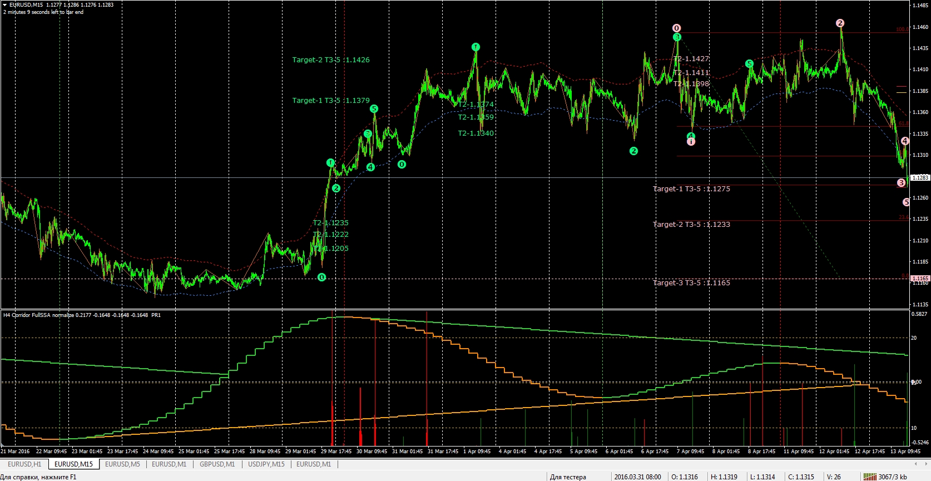Select the Target-2 T3-5 :1.1233 label
This screenshot has height=481, width=931.
691,225
